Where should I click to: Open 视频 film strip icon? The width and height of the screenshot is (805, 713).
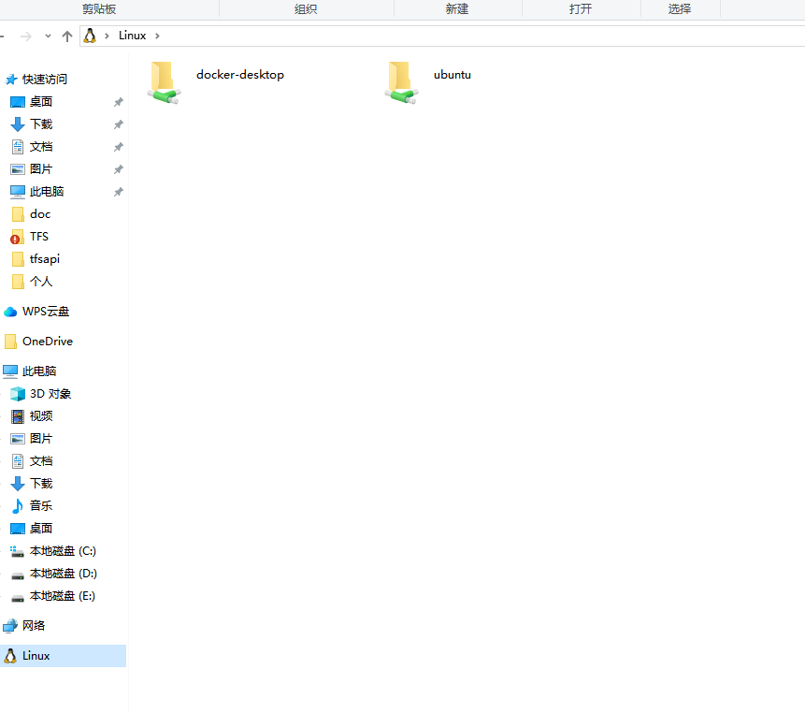pyautogui.click(x=18, y=416)
